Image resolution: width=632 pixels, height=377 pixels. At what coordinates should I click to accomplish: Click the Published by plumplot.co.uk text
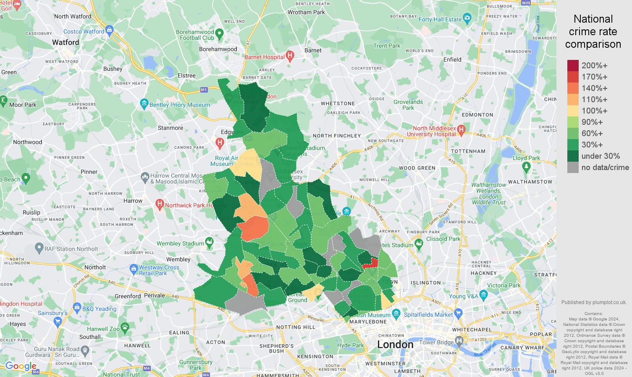click(x=594, y=302)
